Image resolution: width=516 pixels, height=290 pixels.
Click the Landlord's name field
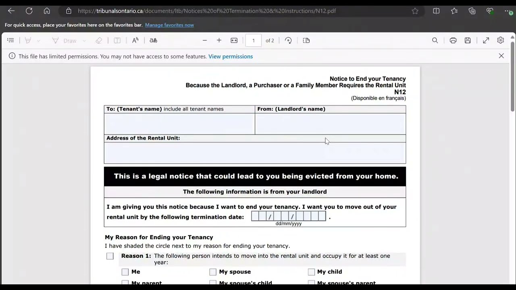tap(330, 124)
